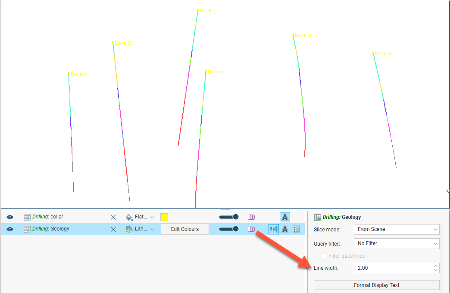Click the Bore 3 label in the scene
Viewport: 450px width, 293px height.
(x=303, y=35)
